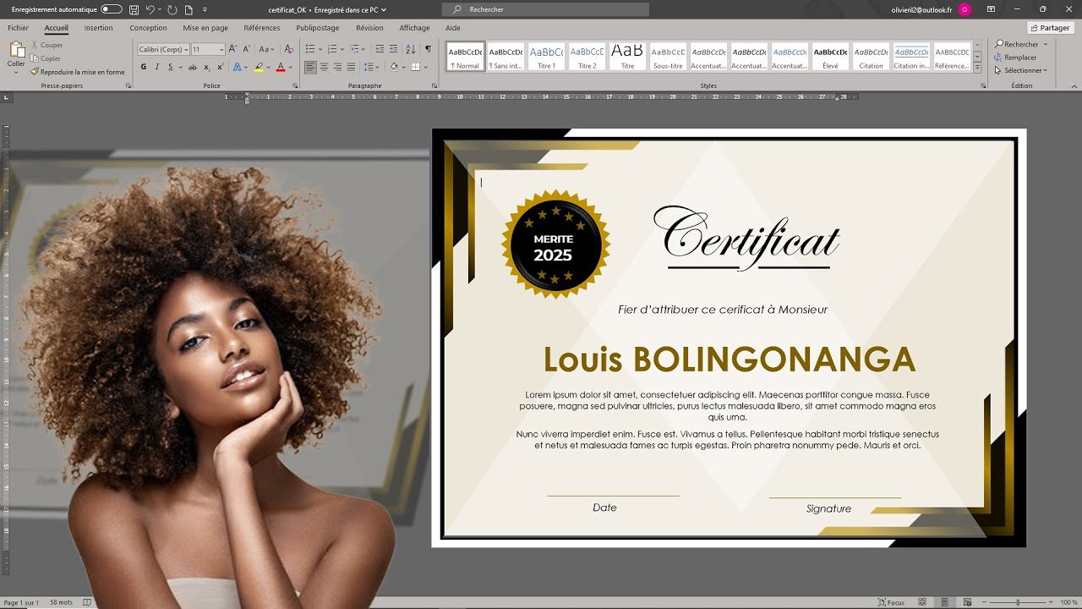Click the Copier button in clipboard group
1082x609 pixels.
pos(46,58)
